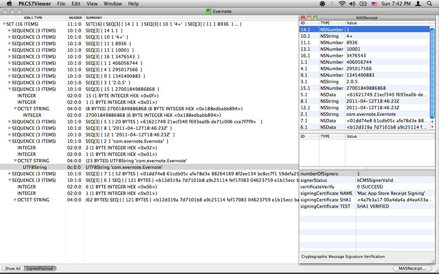
Task: Select the numberOfSigners row
Action: 367,174
